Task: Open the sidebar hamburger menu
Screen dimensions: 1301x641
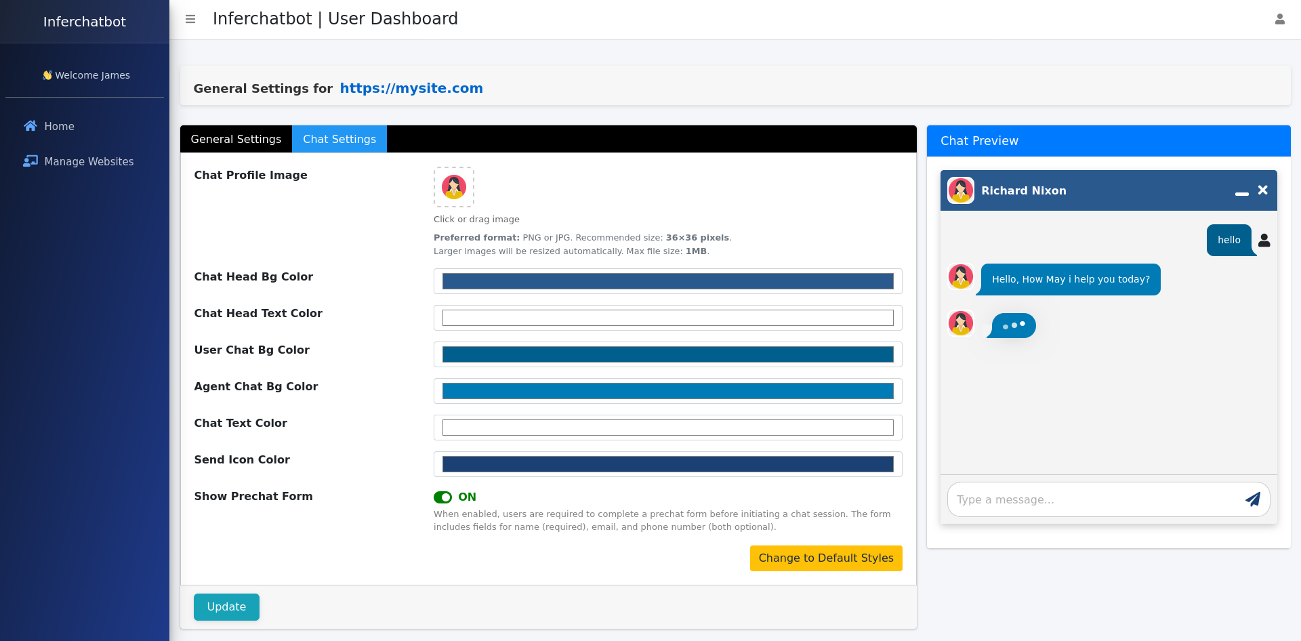Action: click(190, 19)
